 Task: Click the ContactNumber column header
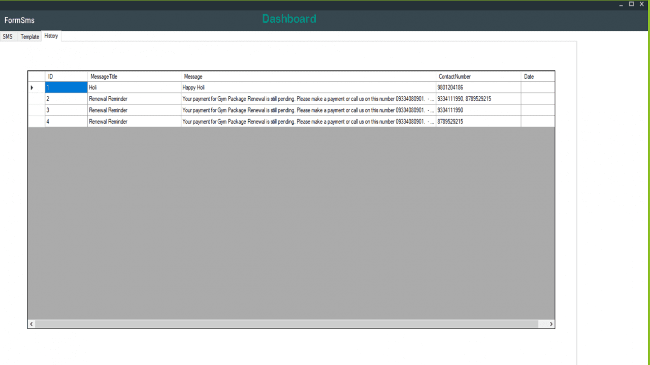478,77
